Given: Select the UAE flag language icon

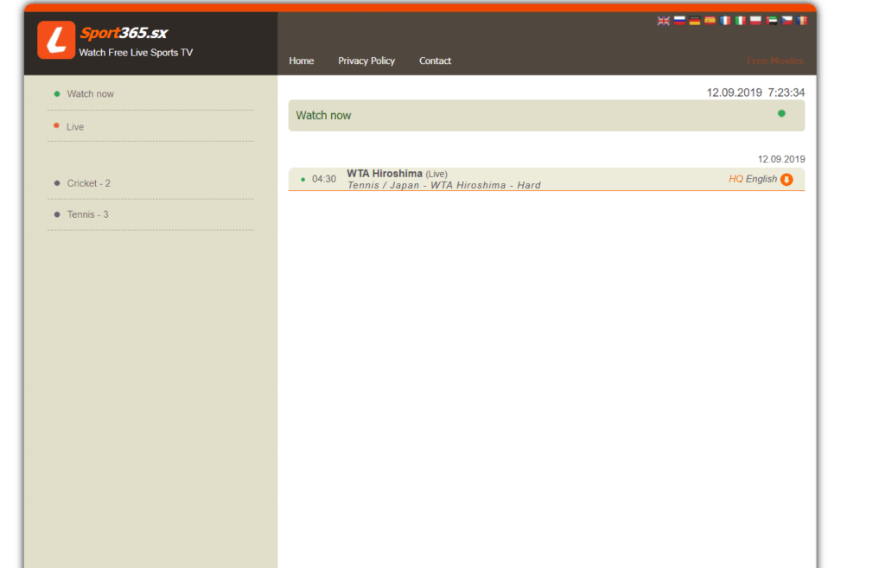Looking at the screenshot, I should [772, 21].
